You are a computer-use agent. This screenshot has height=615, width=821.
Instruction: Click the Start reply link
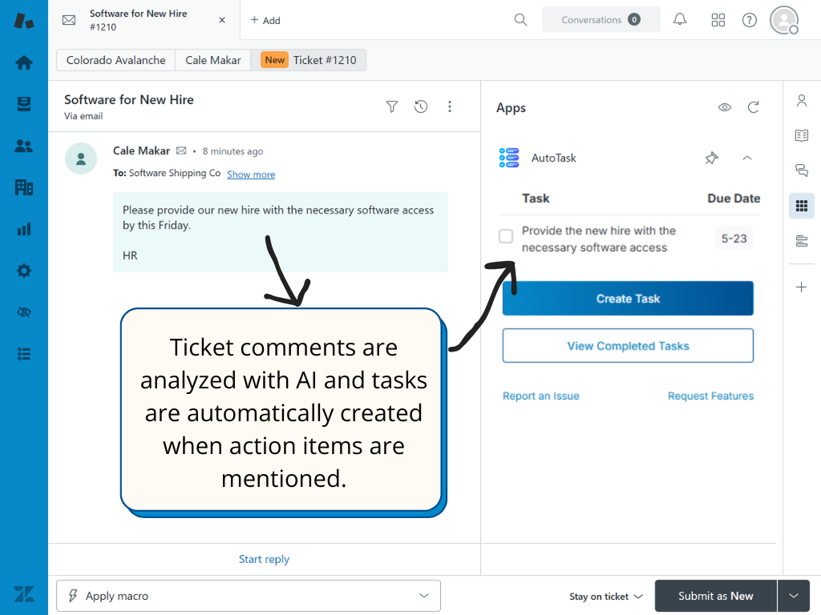coord(264,559)
